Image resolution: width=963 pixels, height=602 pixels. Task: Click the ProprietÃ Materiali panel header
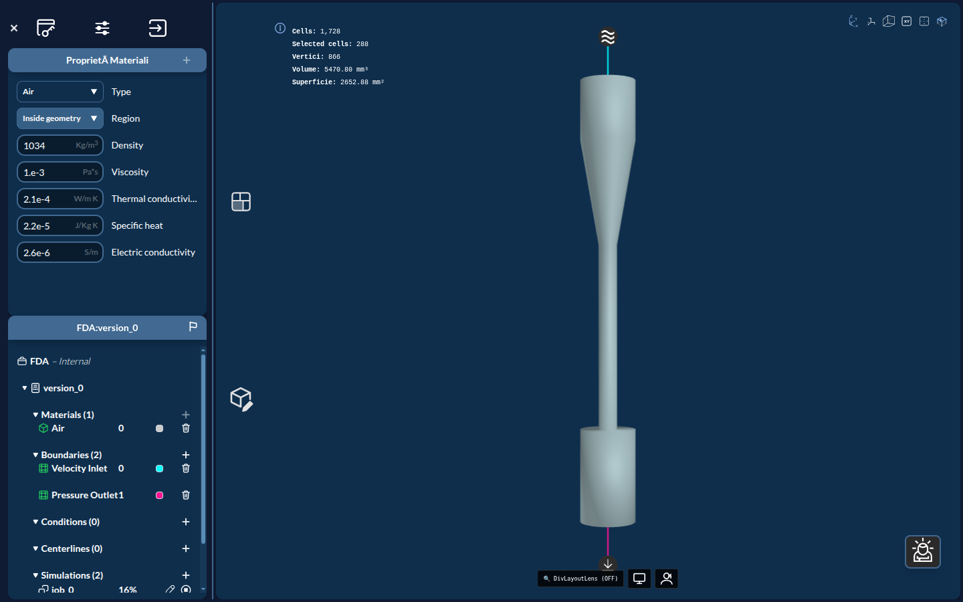107,60
